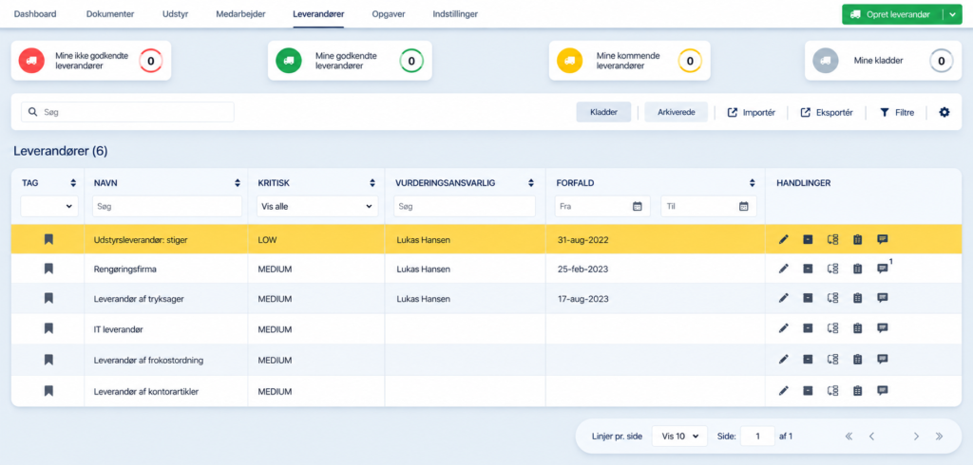Open comments for Rengøringsfirma
The width and height of the screenshot is (973, 465).
click(x=883, y=269)
